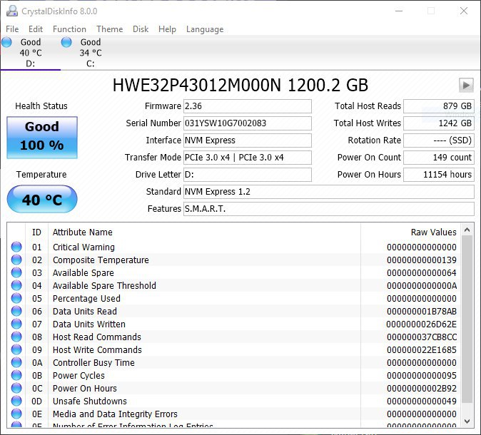Open the File menu
Image resolution: width=481 pixels, height=435 pixels.
coord(12,29)
